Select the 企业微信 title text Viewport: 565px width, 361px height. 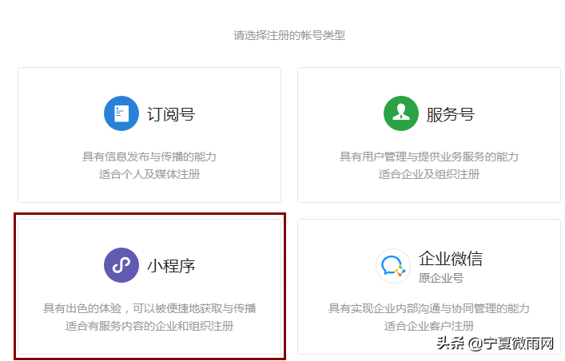[x=451, y=259]
